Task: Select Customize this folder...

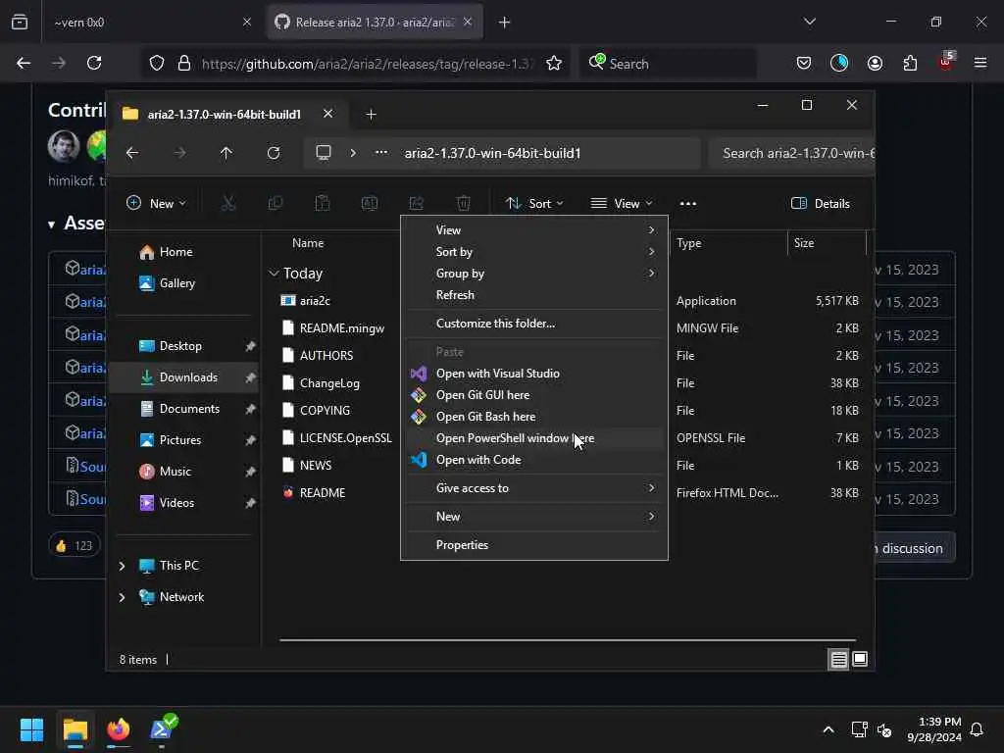Action: (x=534, y=324)
